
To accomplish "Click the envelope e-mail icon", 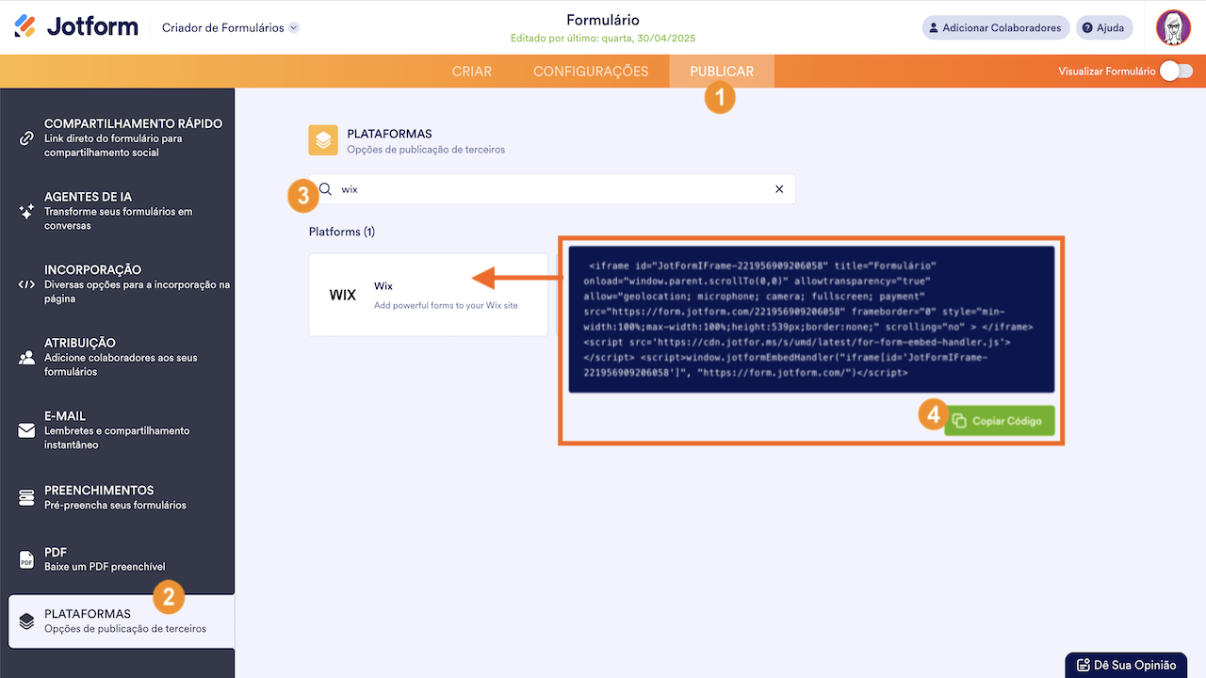I will pyautogui.click(x=26, y=430).
